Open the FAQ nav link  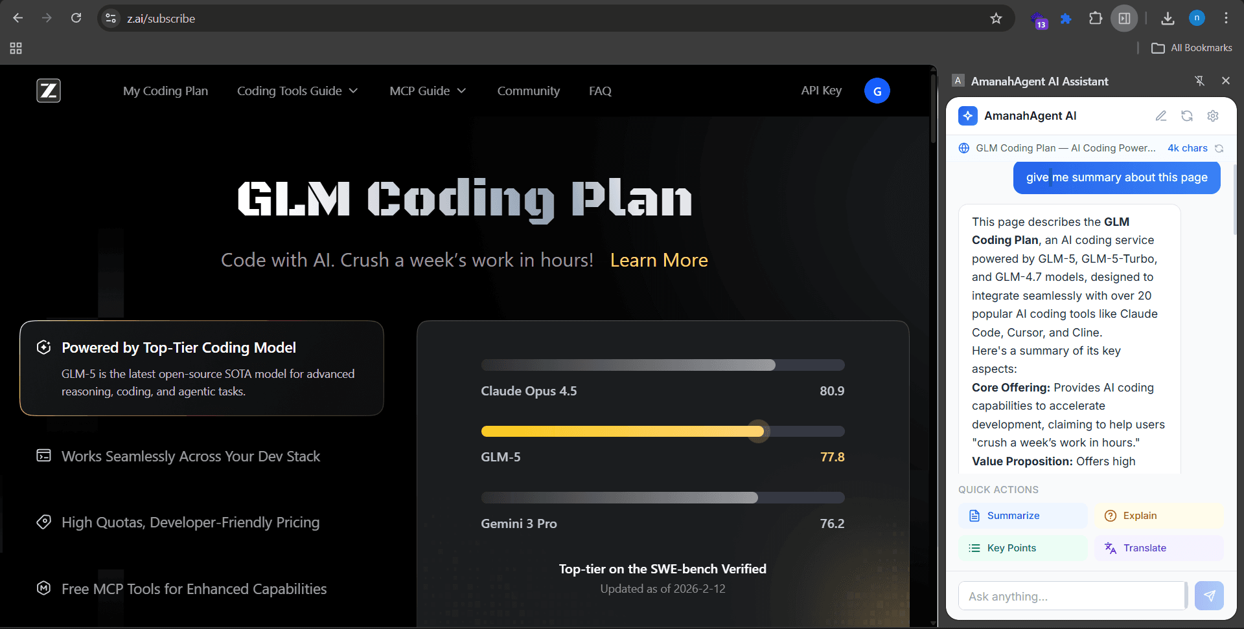[600, 91]
